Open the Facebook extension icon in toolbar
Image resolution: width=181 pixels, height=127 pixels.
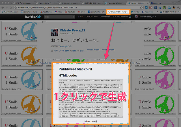156,8
